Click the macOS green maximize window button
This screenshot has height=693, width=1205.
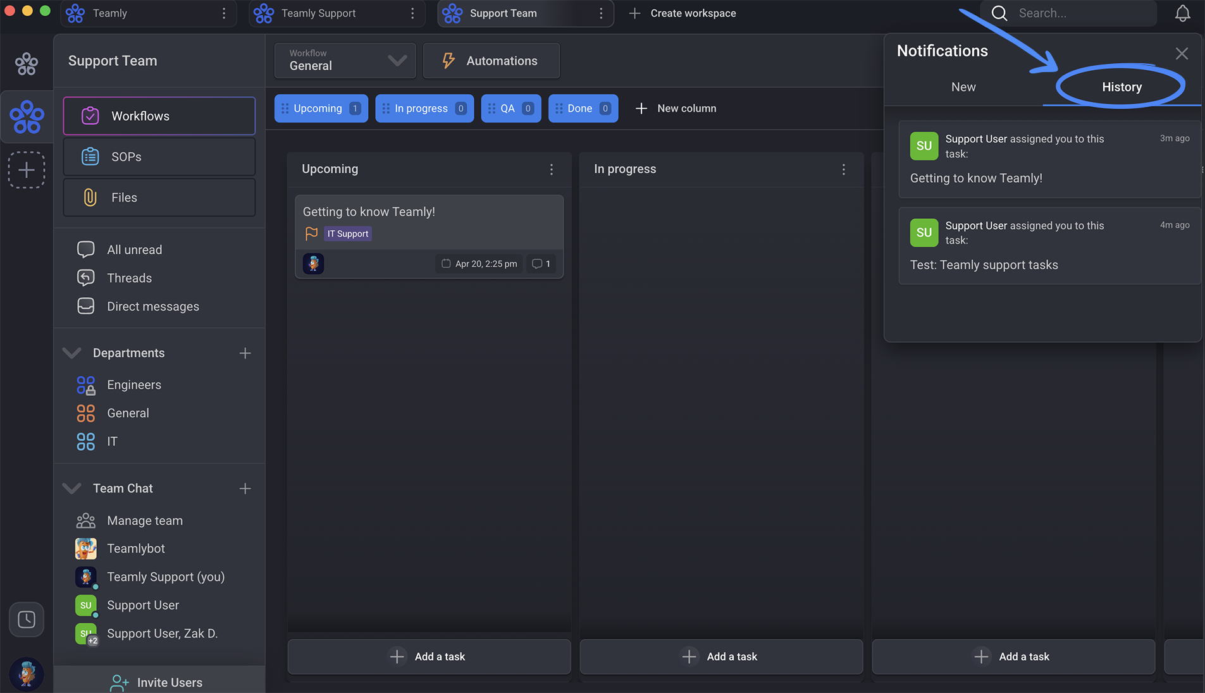coord(45,11)
